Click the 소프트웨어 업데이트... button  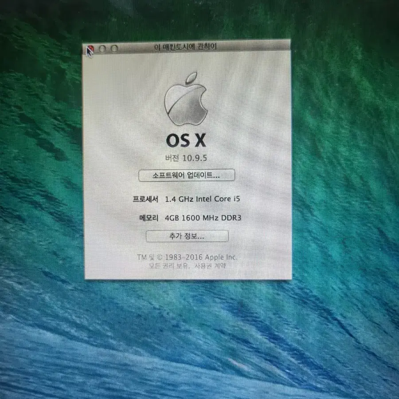pyautogui.click(x=187, y=175)
